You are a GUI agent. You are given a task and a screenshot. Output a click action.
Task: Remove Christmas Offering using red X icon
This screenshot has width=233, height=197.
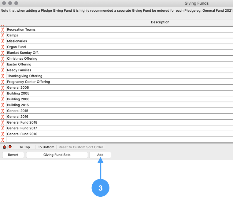click(x=3, y=58)
